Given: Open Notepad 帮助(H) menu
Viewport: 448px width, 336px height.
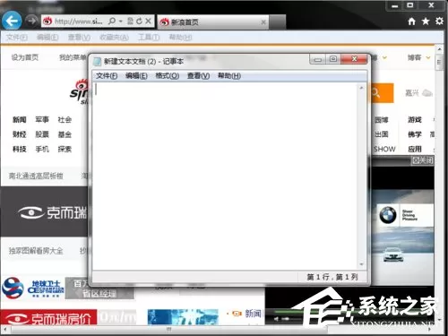Looking at the screenshot, I should 229,76.
